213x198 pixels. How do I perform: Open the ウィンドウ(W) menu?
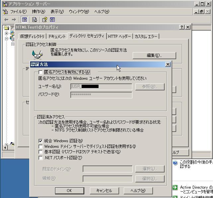pyautogui.click(x=79, y=12)
